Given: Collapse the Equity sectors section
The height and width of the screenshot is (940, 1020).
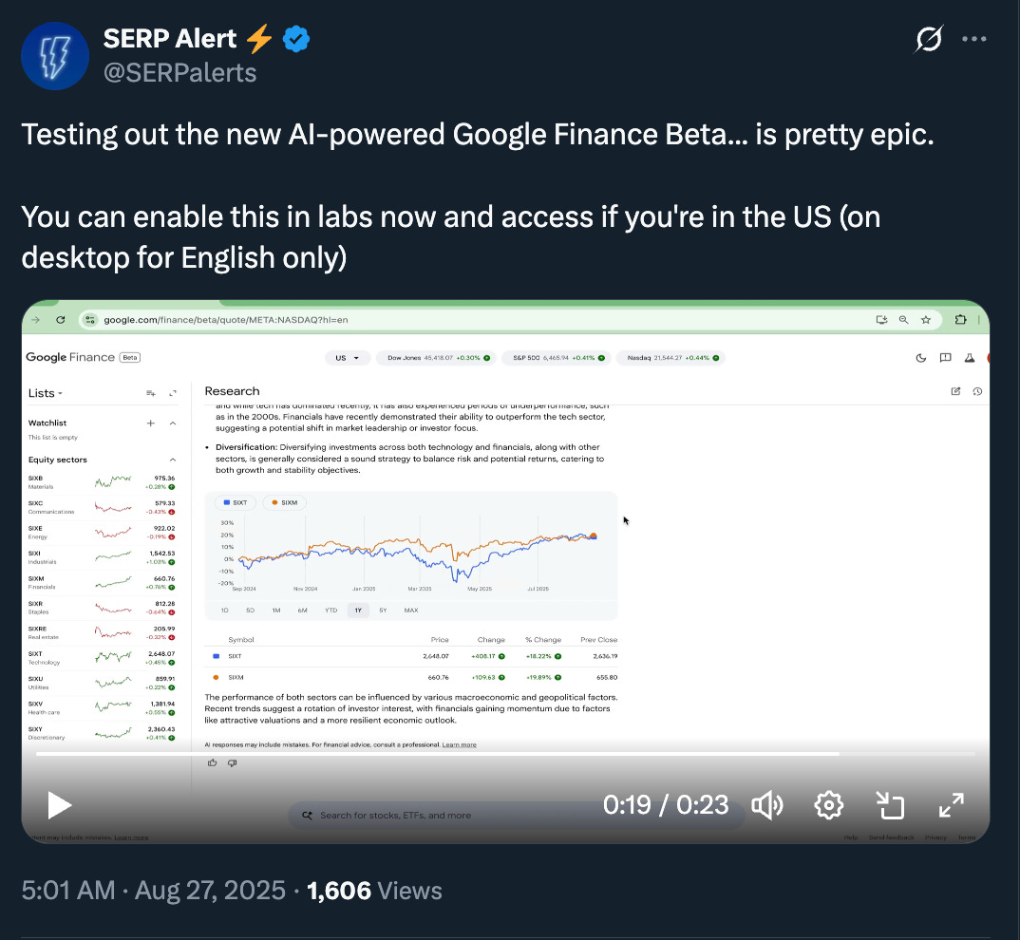Looking at the screenshot, I should point(173,460).
